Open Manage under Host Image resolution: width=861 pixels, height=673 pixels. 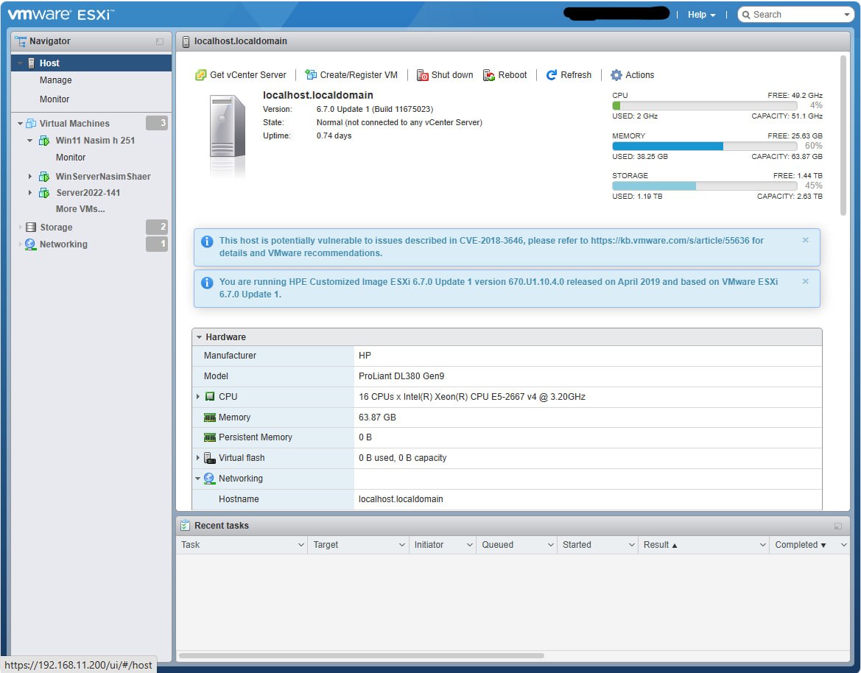pyautogui.click(x=55, y=80)
